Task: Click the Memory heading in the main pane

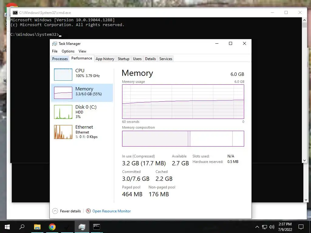Action: [137, 73]
